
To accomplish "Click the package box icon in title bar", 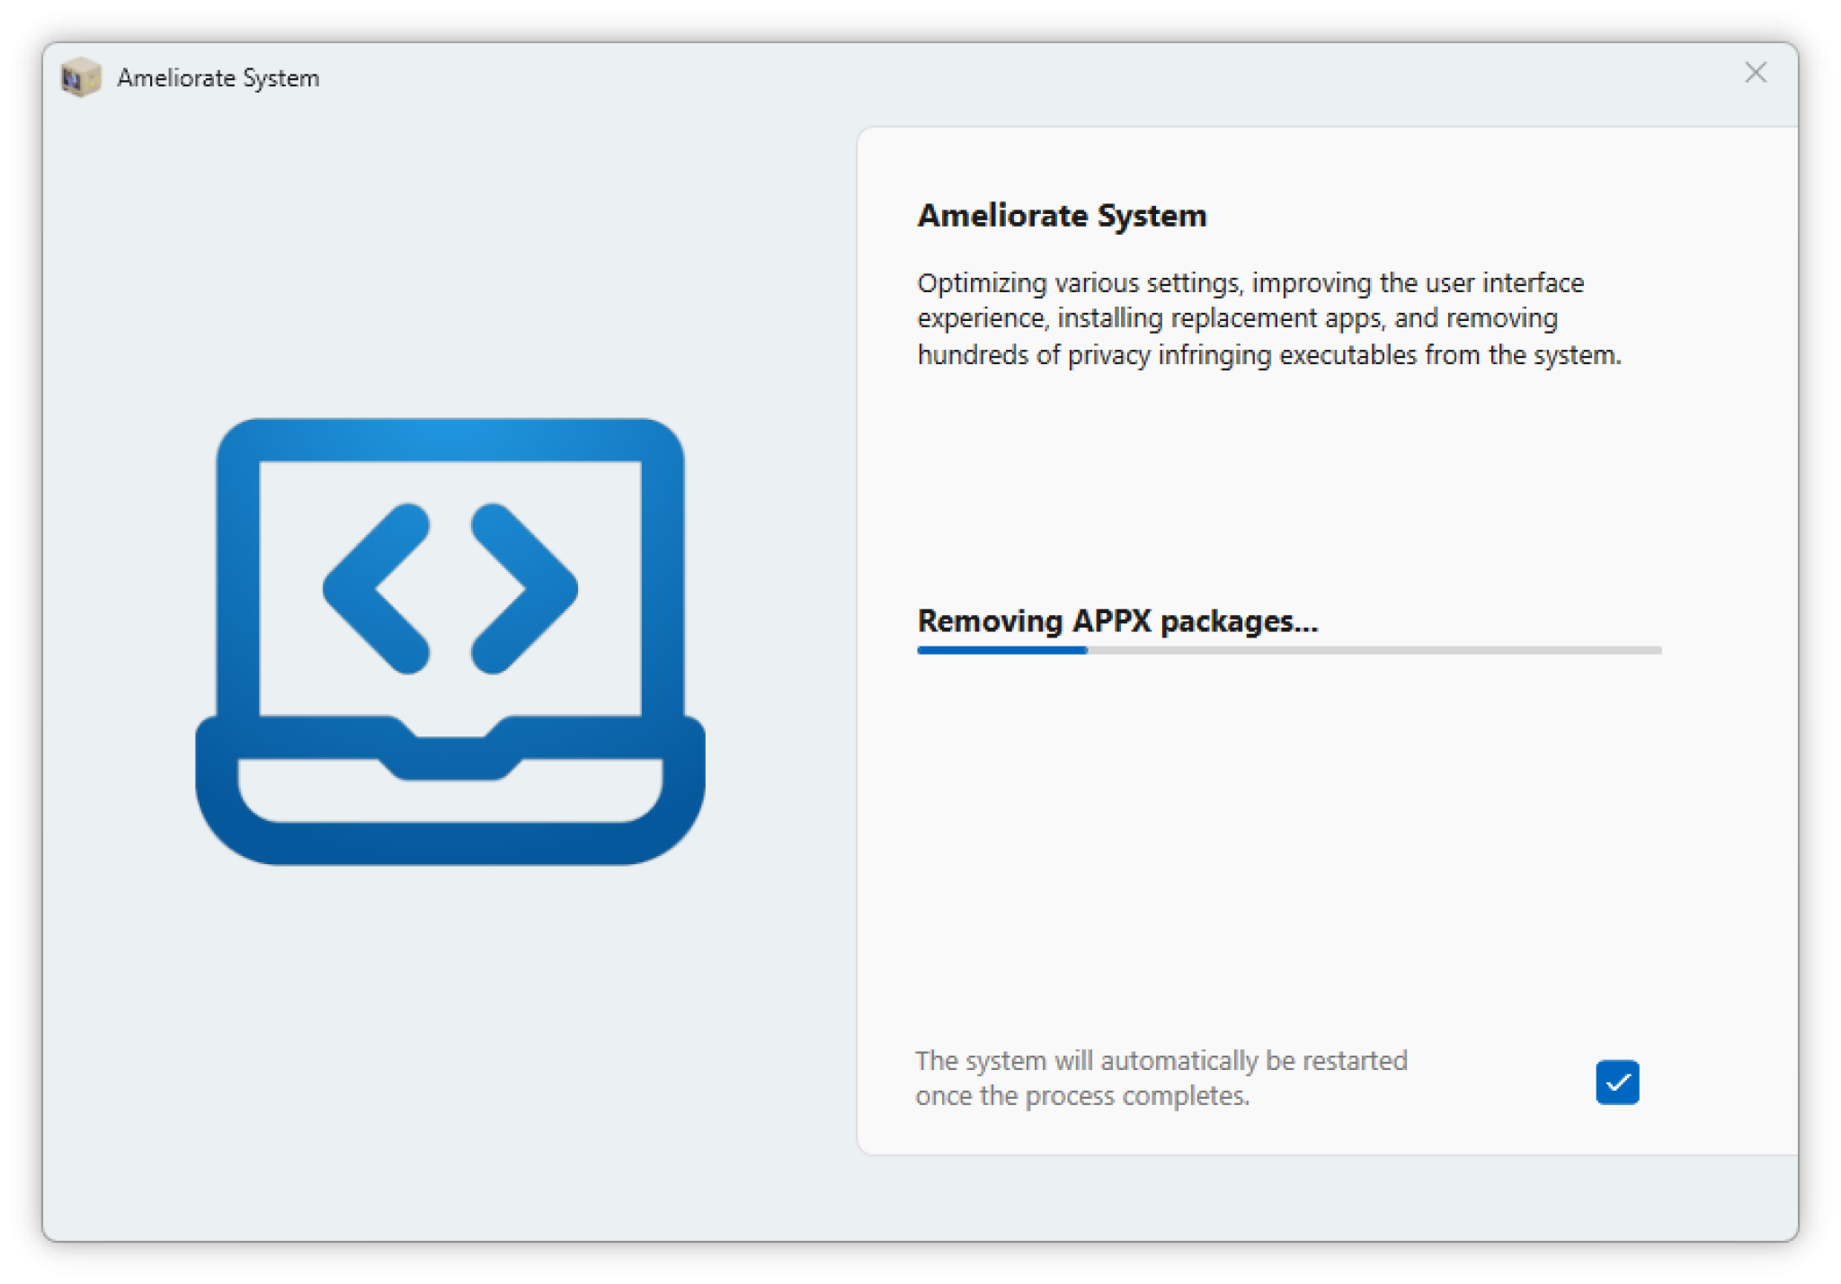I will (x=80, y=77).
